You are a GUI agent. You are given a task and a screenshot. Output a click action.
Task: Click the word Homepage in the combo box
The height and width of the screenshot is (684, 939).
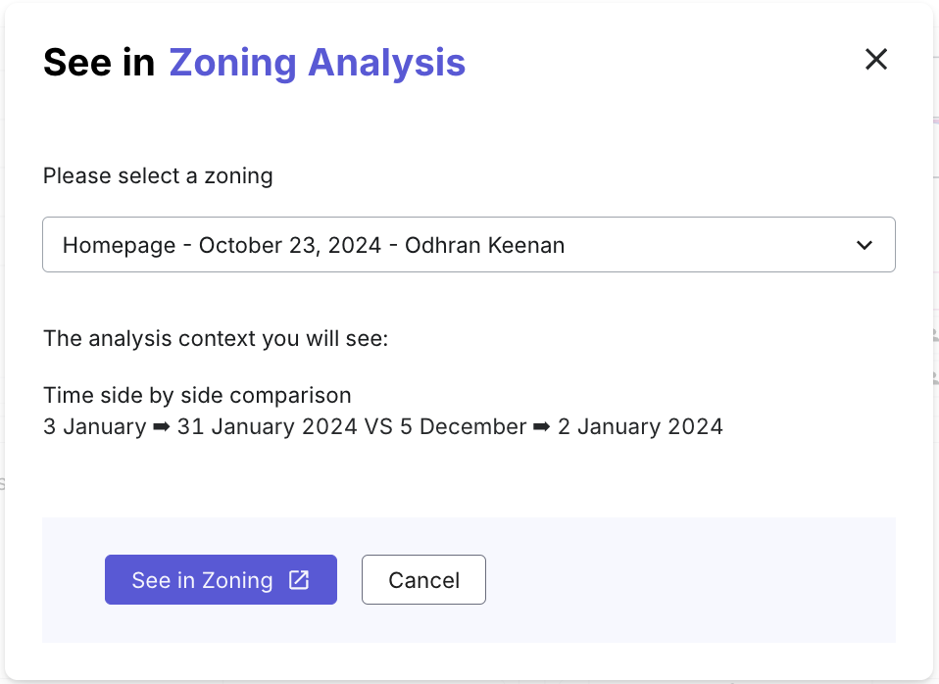[x=120, y=246]
